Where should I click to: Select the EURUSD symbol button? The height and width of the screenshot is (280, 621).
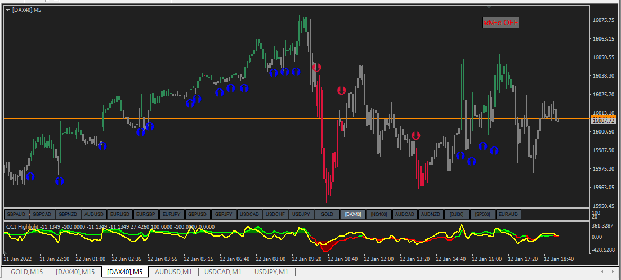pos(120,214)
